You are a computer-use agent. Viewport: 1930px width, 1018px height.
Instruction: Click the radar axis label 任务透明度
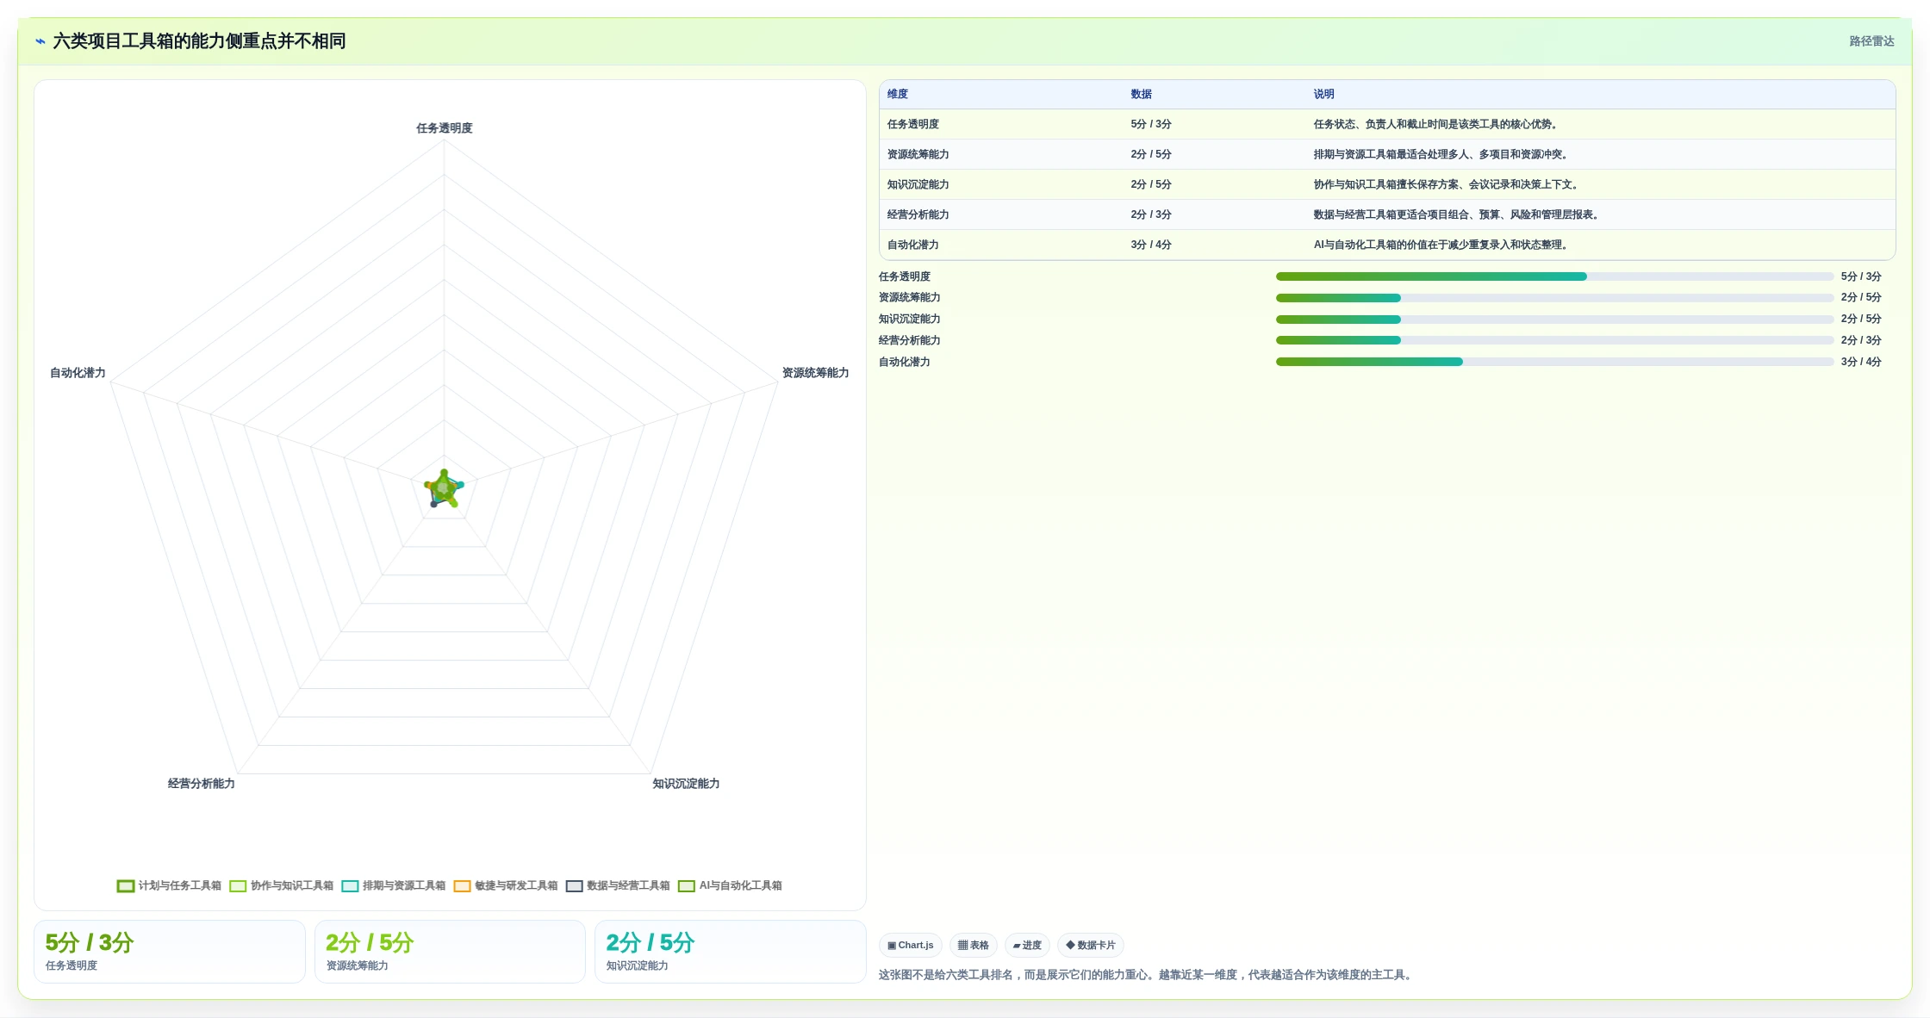pos(445,128)
